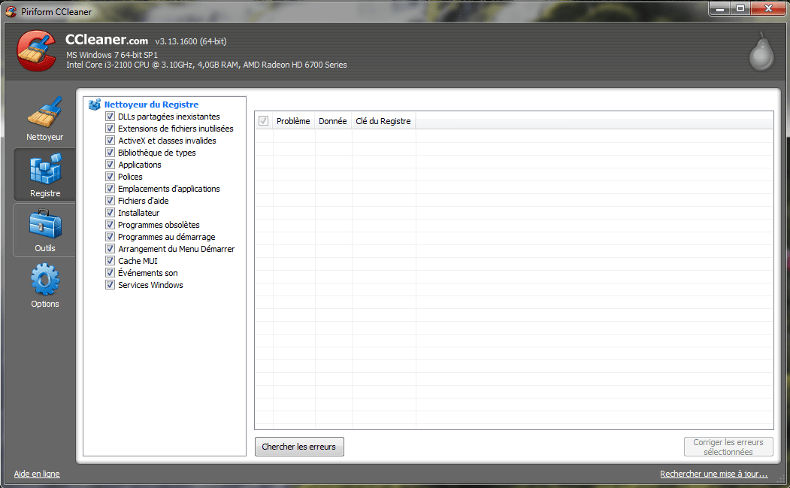Viewport: 790px width, 488px height.
Task: Disable Cache MUI cleaning
Action: [110, 261]
